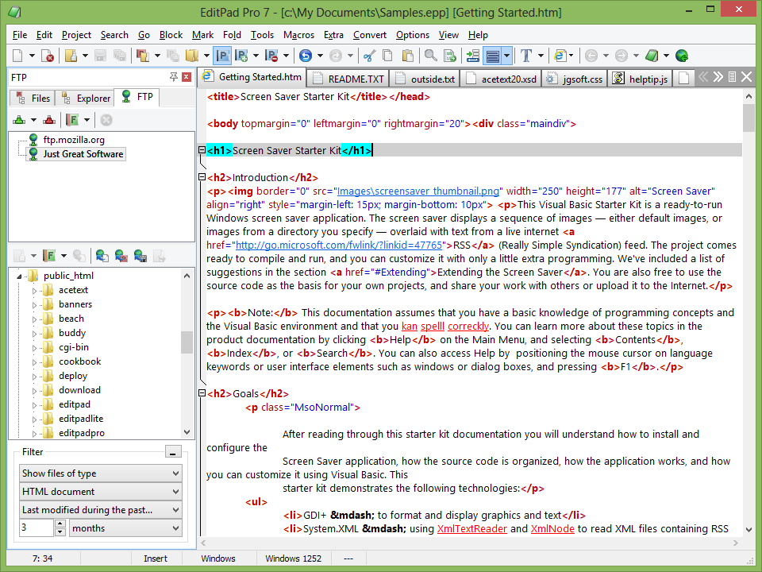
Task: Select the ftp.mozilla.org server entry
Action: click(74, 140)
